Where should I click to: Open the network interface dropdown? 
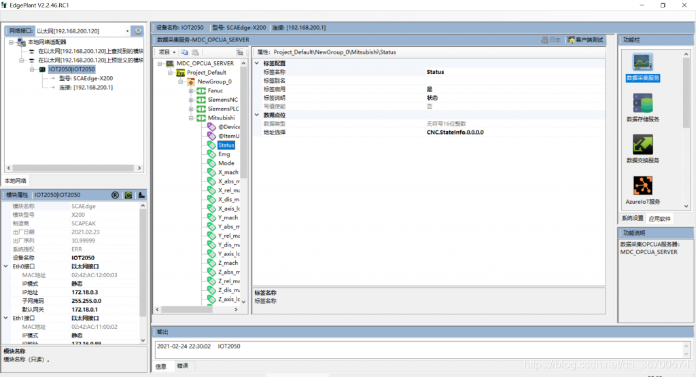click(127, 31)
